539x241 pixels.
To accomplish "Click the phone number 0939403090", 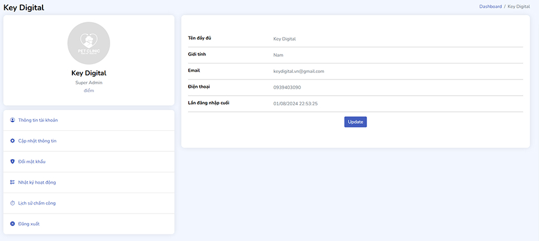I will [287, 87].
